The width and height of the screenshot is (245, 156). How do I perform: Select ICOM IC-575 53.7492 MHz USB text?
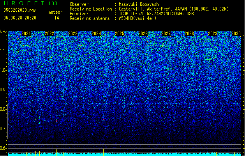156,14
